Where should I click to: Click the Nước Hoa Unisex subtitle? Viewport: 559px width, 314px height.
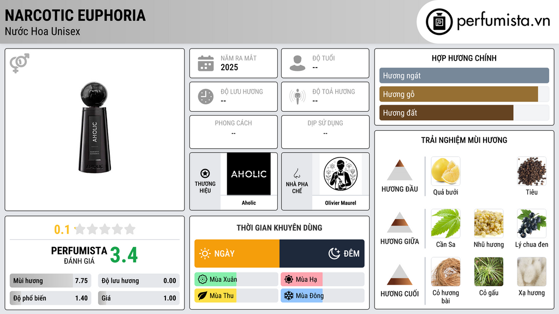coord(43,31)
